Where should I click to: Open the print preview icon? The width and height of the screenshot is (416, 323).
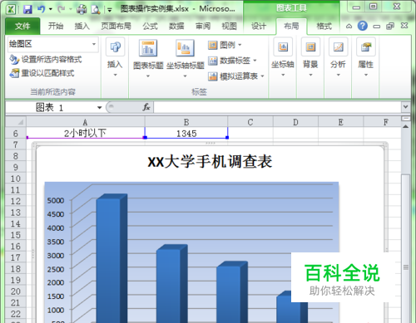coord(96,9)
